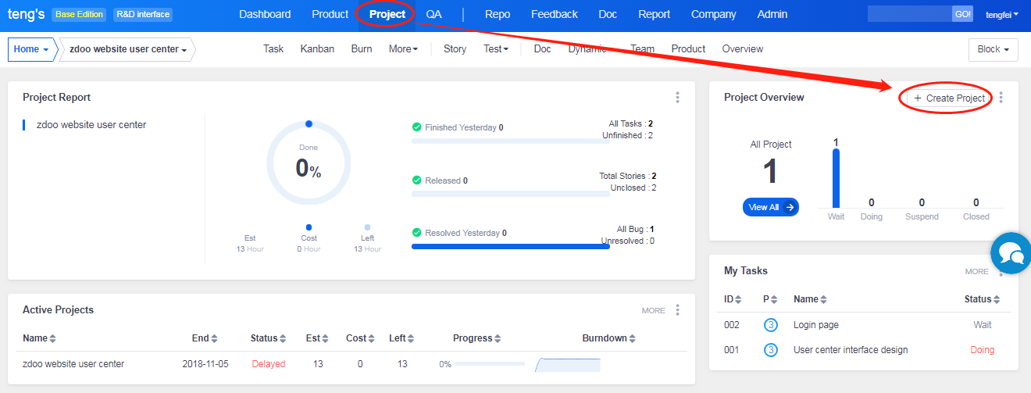Click the burndown chart thumbnail
The height and width of the screenshot is (393, 1031).
[568, 364]
